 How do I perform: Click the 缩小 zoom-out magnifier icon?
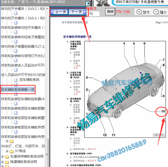[156, 12]
